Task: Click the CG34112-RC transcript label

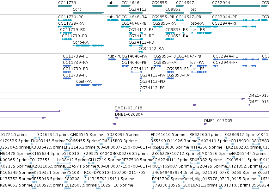Action: pyautogui.click(x=141, y=36)
